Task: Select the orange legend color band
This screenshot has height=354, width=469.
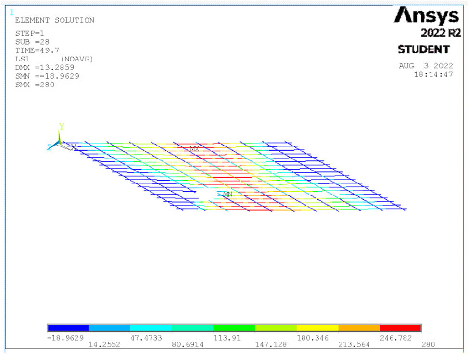Action: pos(359,328)
